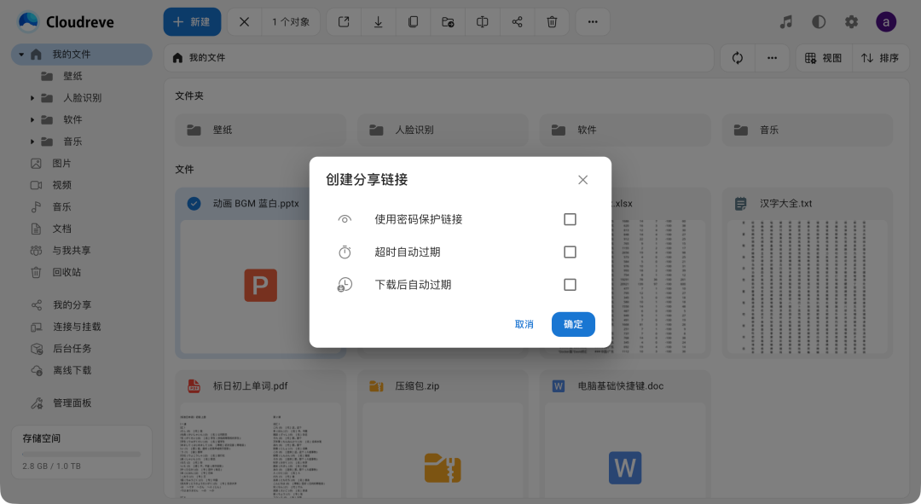Uncheck the 动画 BGM 蓝白.pptx selection checkmark
The width and height of the screenshot is (921, 504).
point(194,203)
